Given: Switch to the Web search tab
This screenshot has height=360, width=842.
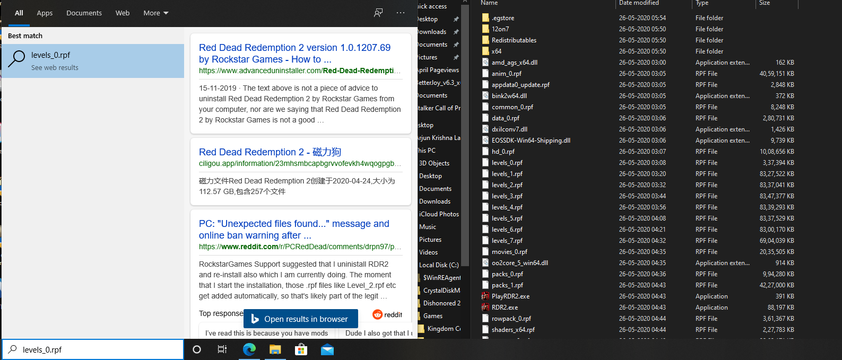Looking at the screenshot, I should pyautogui.click(x=123, y=13).
